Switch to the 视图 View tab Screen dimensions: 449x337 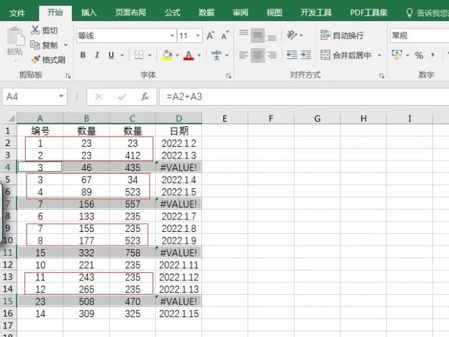[274, 13]
